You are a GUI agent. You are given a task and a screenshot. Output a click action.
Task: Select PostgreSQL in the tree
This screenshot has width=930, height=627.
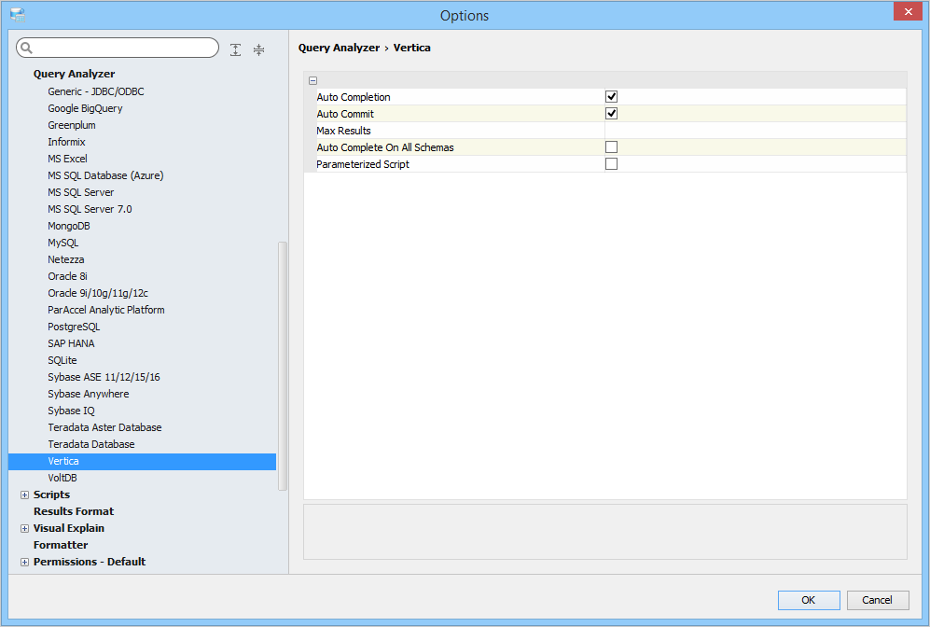coord(74,327)
